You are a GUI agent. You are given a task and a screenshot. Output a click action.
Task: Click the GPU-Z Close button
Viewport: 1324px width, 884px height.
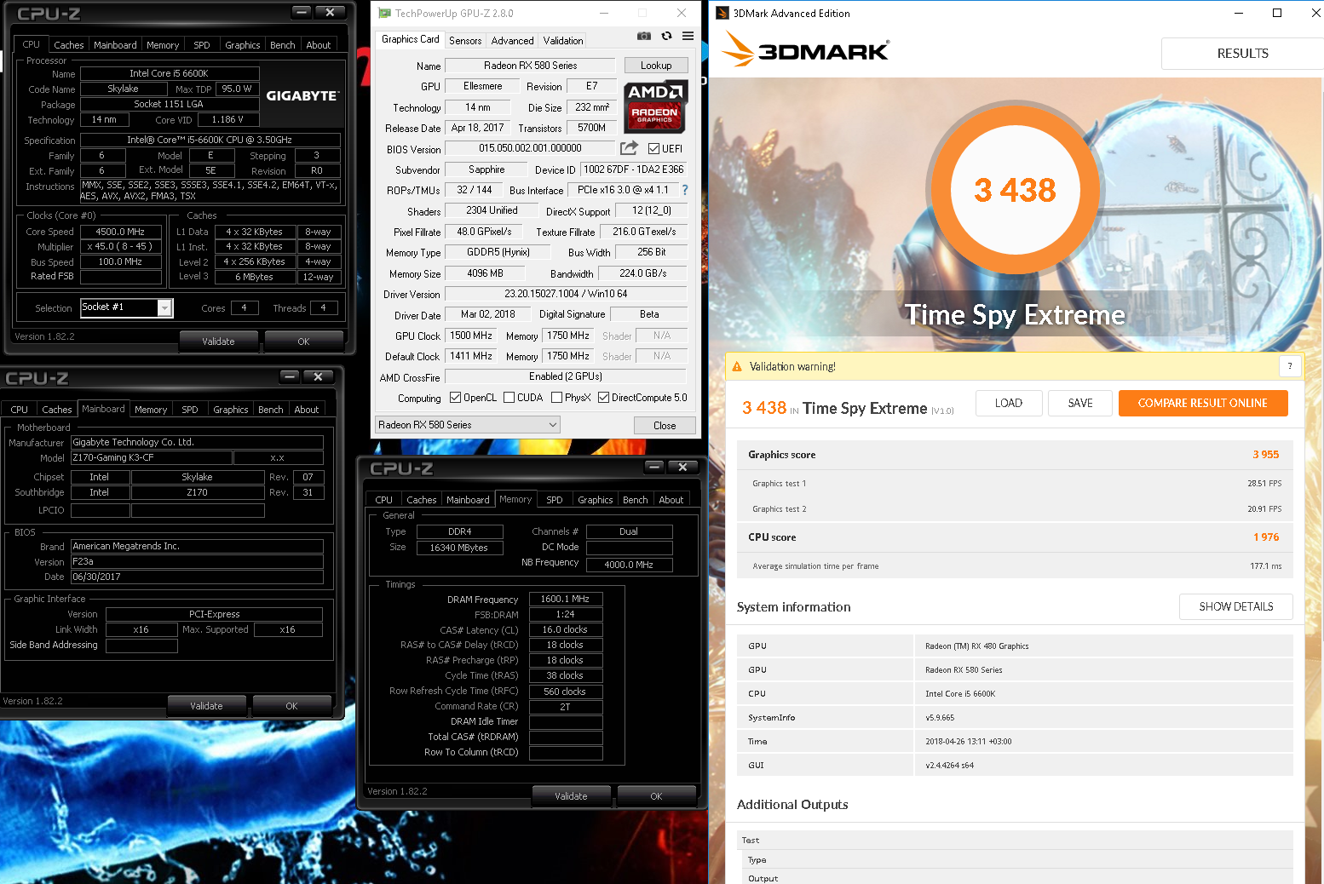pos(665,425)
